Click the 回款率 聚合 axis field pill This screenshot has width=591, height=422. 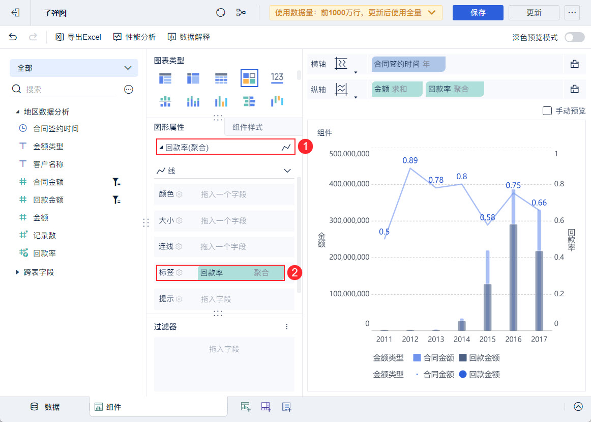[455, 90]
